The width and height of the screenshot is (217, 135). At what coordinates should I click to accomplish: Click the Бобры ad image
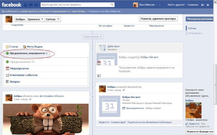pos(193,110)
